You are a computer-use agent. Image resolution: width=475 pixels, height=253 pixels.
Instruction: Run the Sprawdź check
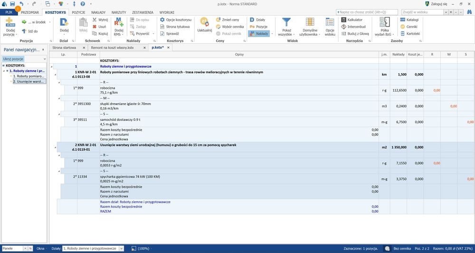click(170, 34)
